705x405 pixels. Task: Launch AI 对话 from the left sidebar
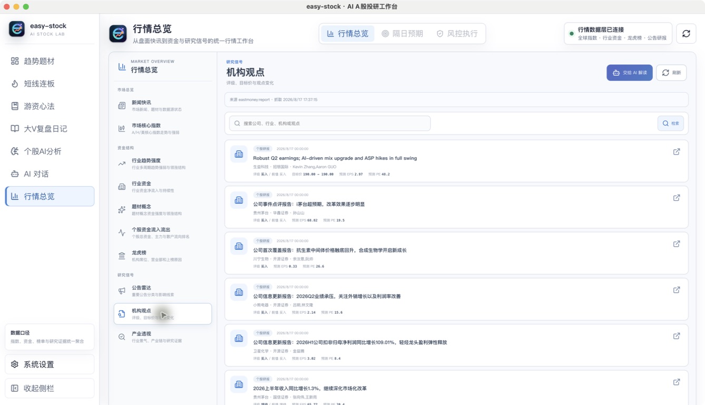pos(50,173)
